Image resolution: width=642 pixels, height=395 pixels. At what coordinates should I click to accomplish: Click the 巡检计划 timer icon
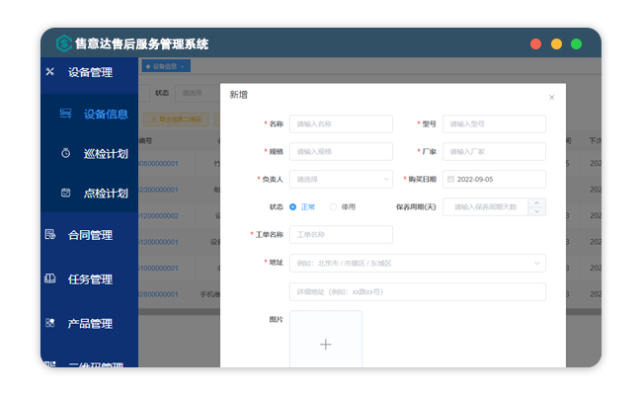click(x=65, y=153)
